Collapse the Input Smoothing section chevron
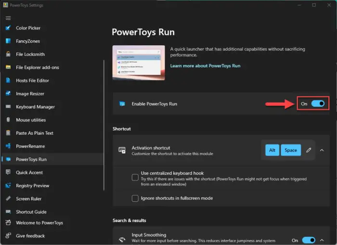This screenshot has height=245, width=337. (322, 240)
